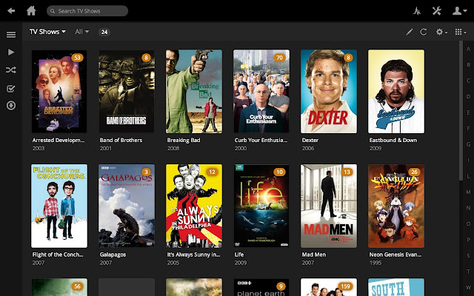Click year 1995 under Neon Genesis
474x296 pixels.
coord(375,263)
